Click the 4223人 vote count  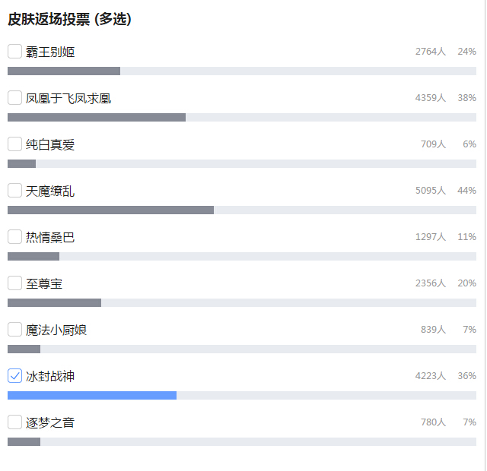coord(431,376)
